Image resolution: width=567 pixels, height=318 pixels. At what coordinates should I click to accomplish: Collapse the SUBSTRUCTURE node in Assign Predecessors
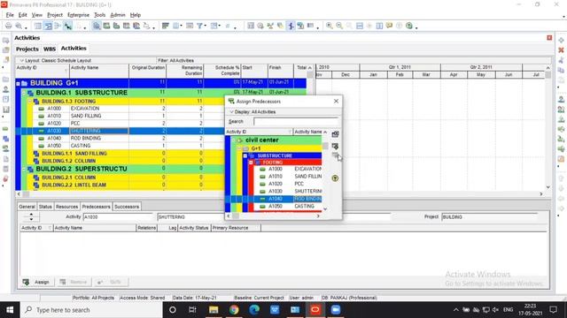pyautogui.click(x=245, y=155)
